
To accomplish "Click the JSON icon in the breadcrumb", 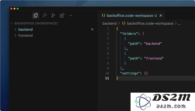I will click(124, 23).
